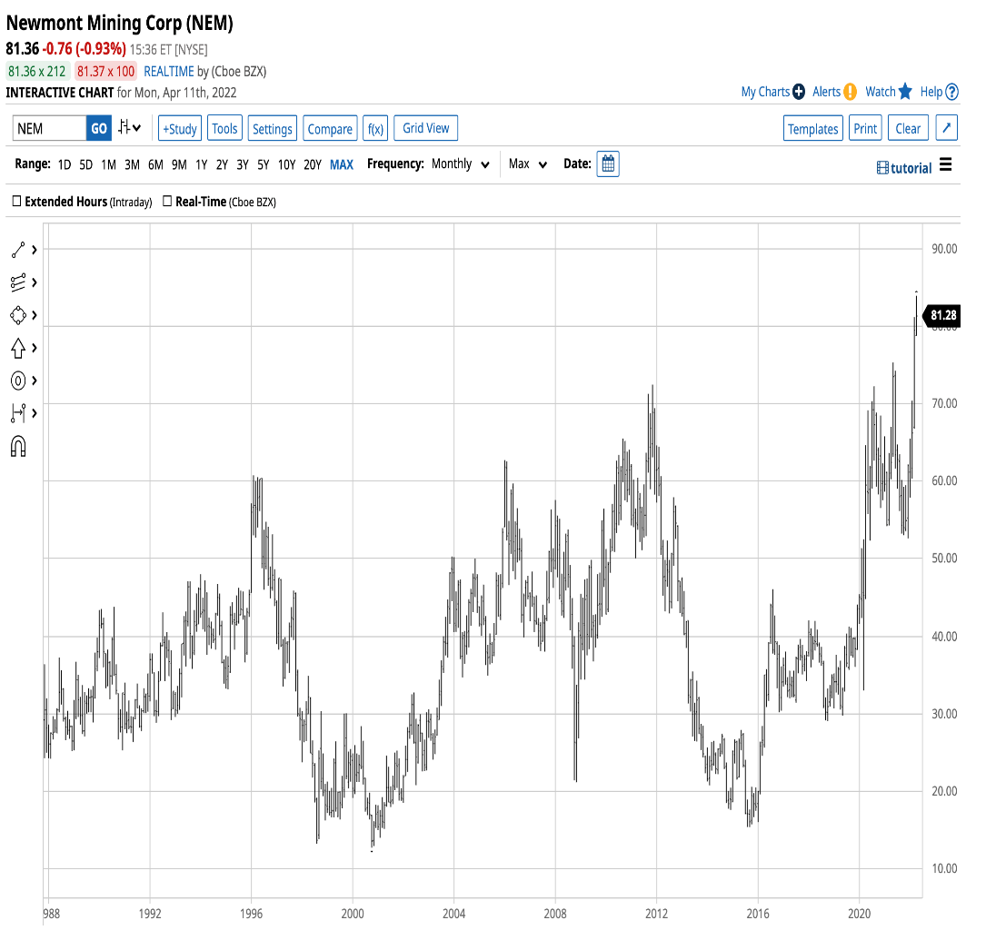
Task: Select the 3Y range
Action: pos(243,164)
